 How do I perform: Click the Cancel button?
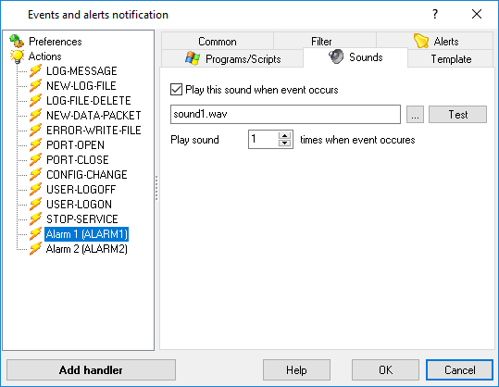tap(459, 369)
